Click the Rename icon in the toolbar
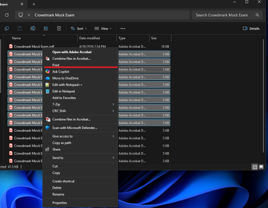The image size is (268, 208). coord(33,28)
